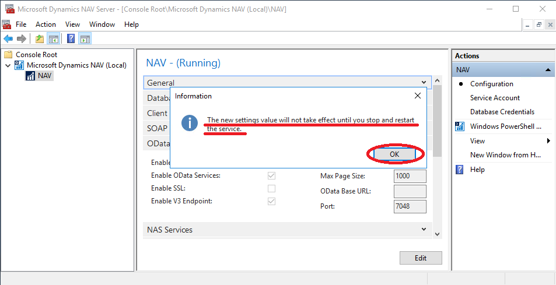Open Service Account action
The width and height of the screenshot is (556, 285).
point(495,98)
